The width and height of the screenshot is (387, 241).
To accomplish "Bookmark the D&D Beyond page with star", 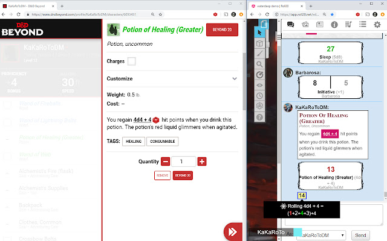I will (x=160, y=14).
